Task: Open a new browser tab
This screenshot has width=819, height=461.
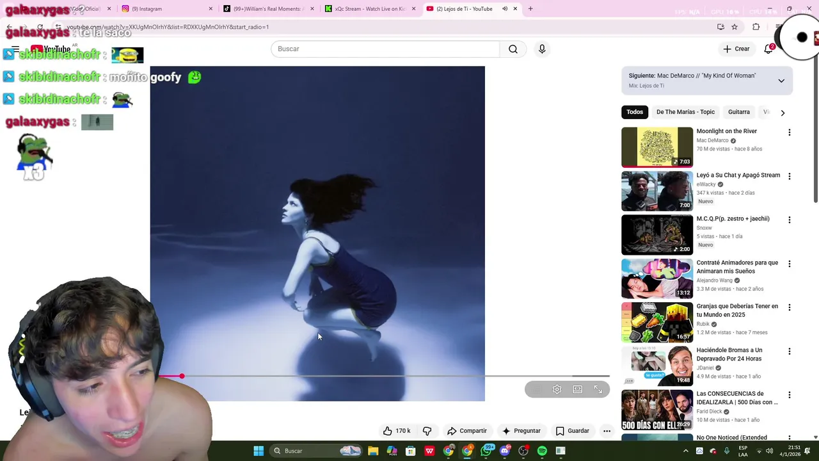Action: [530, 9]
